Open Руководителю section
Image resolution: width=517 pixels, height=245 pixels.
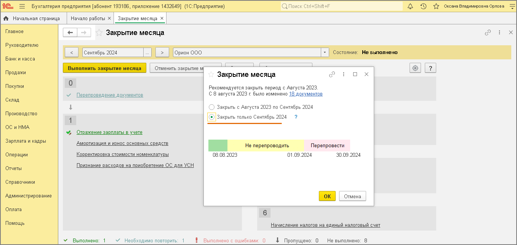pyautogui.click(x=22, y=45)
